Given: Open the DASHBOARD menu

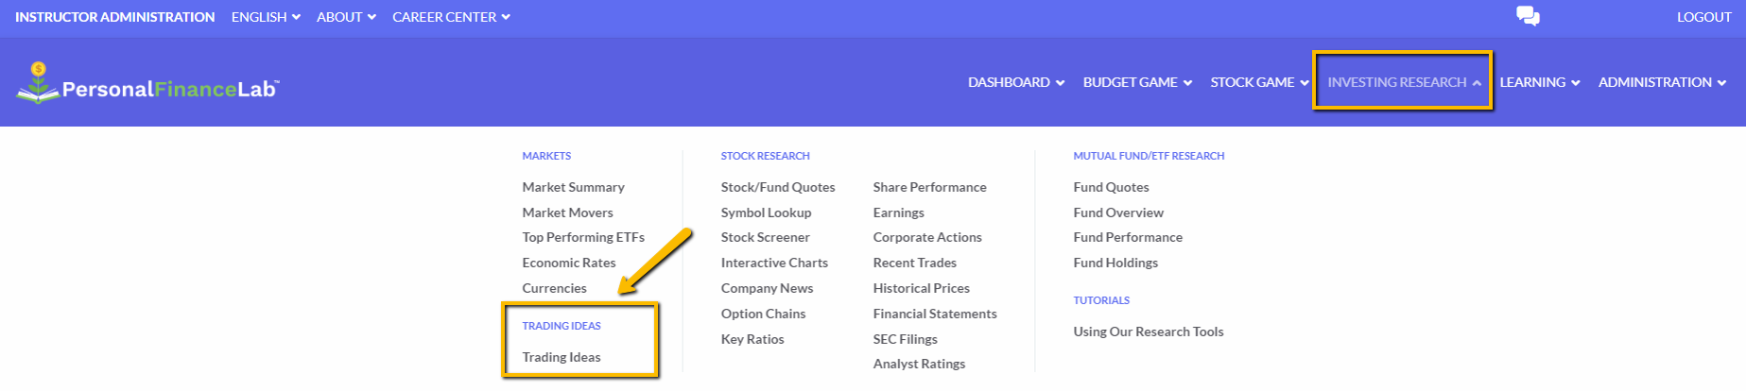Looking at the screenshot, I should pyautogui.click(x=1016, y=82).
